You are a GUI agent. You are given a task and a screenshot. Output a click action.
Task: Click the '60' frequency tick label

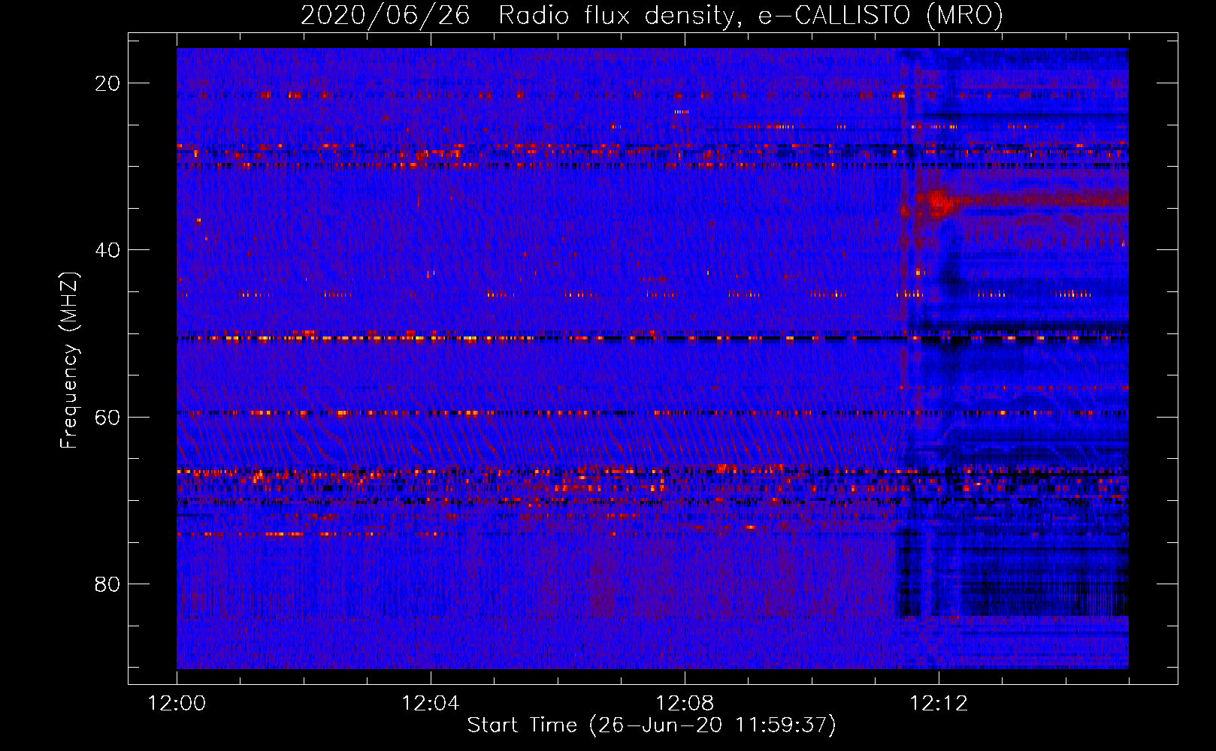107,417
